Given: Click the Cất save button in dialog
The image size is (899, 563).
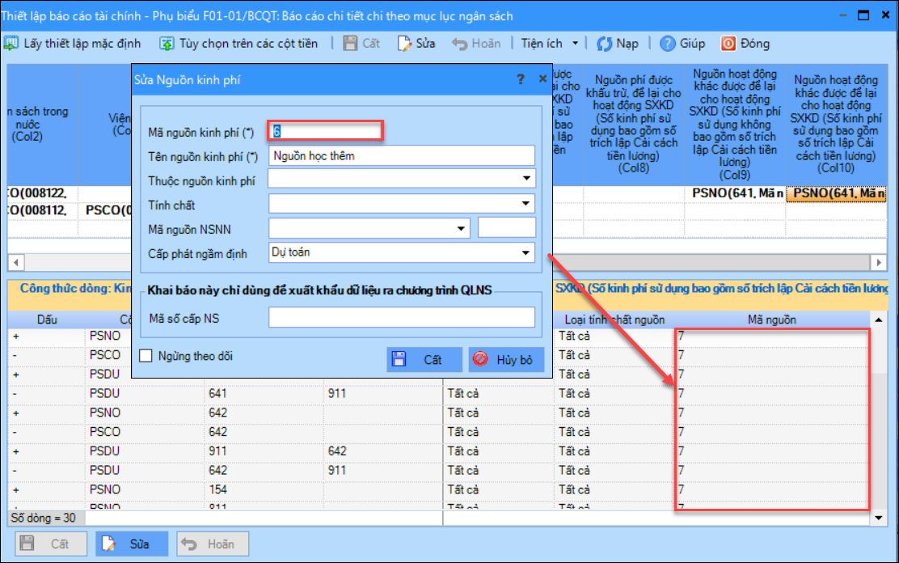Looking at the screenshot, I should coord(424,360).
